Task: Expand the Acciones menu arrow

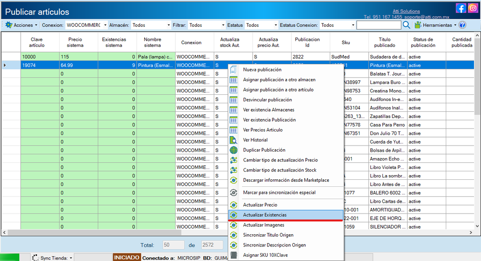Action: tap(36, 25)
